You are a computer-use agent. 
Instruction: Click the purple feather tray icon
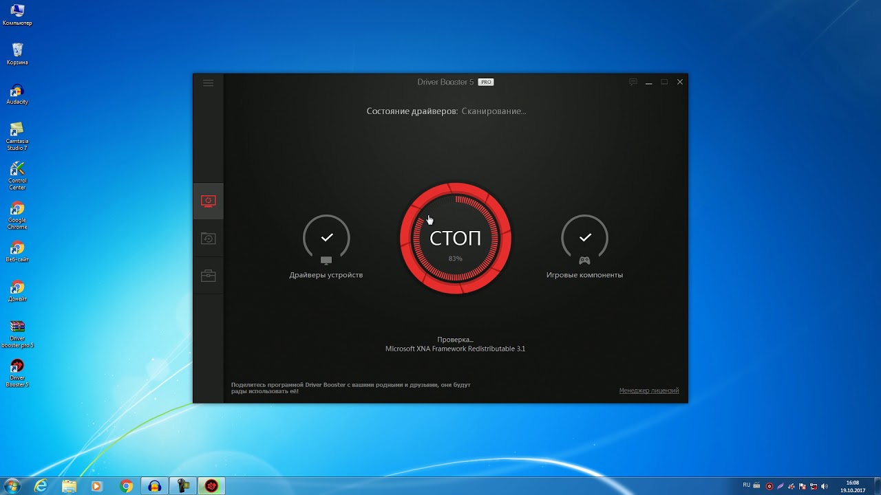click(781, 486)
